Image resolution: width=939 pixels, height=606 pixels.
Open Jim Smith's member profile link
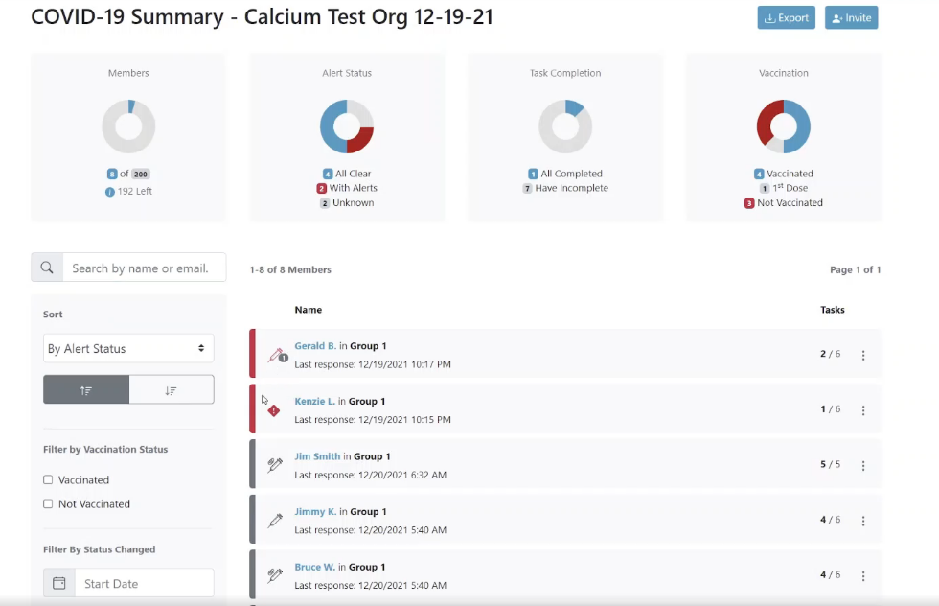coord(317,456)
